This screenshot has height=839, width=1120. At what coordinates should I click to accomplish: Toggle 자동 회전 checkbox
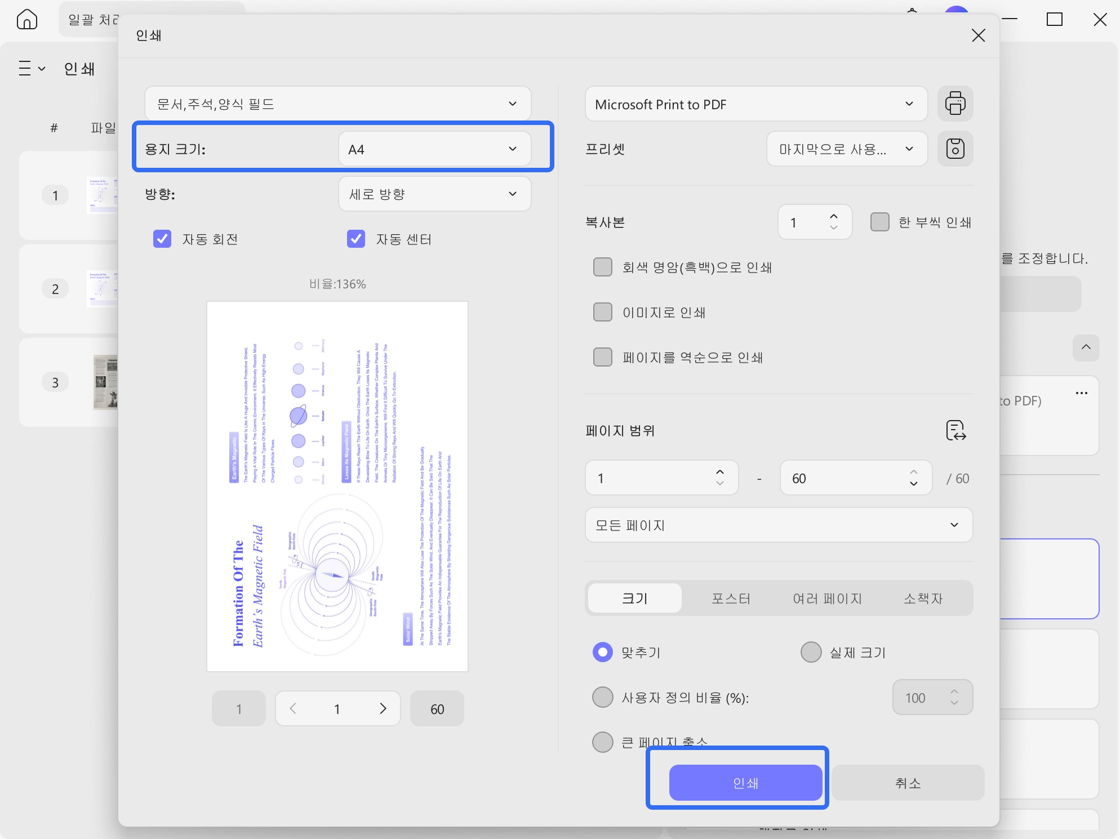162,239
